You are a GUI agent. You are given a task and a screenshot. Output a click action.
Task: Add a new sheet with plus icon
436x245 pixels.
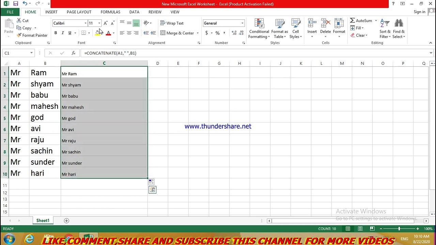(x=66, y=220)
